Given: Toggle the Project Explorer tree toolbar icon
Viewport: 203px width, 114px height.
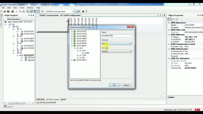Looking at the screenshot, I should 28,11.
